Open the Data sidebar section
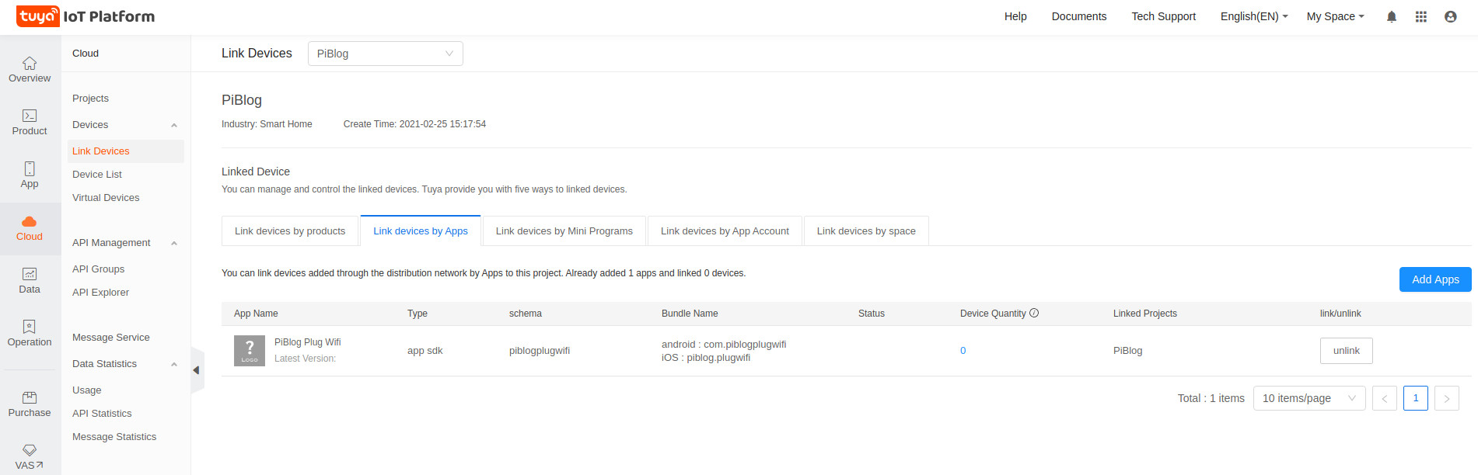Image resolution: width=1478 pixels, height=475 pixels. tap(30, 281)
